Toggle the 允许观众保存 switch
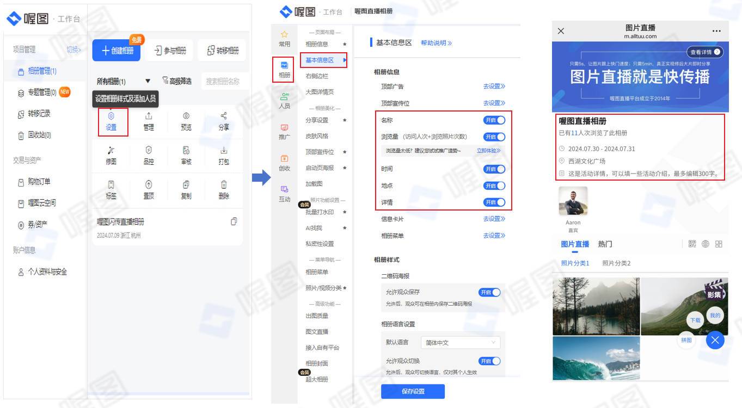The image size is (742, 408). tap(489, 292)
